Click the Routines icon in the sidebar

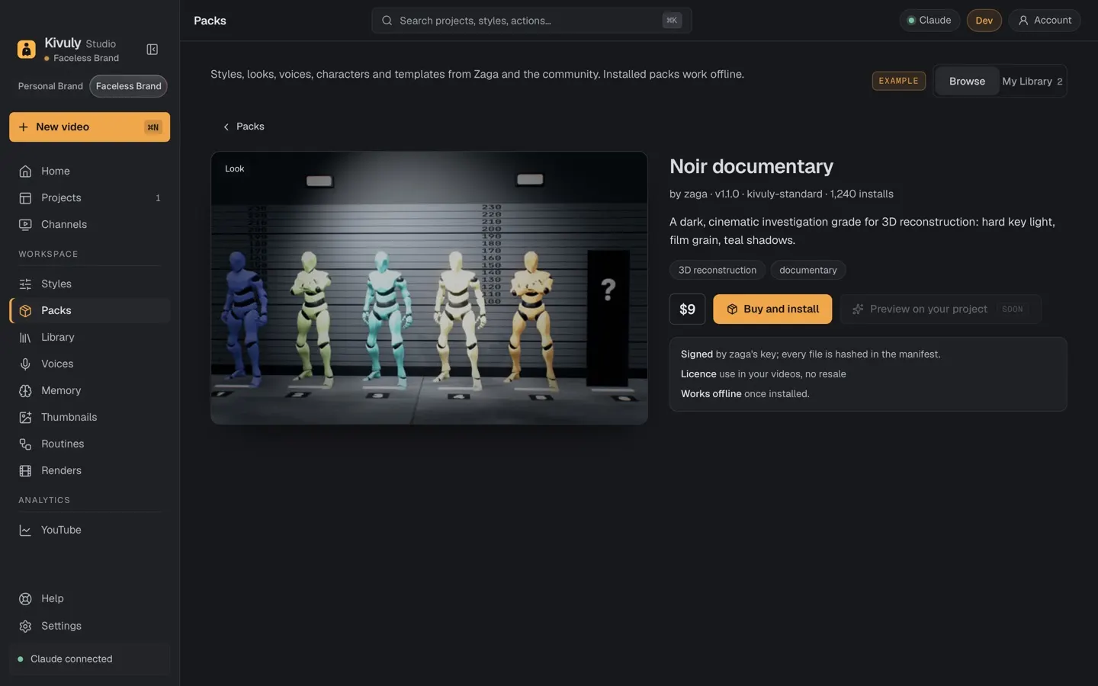(x=25, y=444)
